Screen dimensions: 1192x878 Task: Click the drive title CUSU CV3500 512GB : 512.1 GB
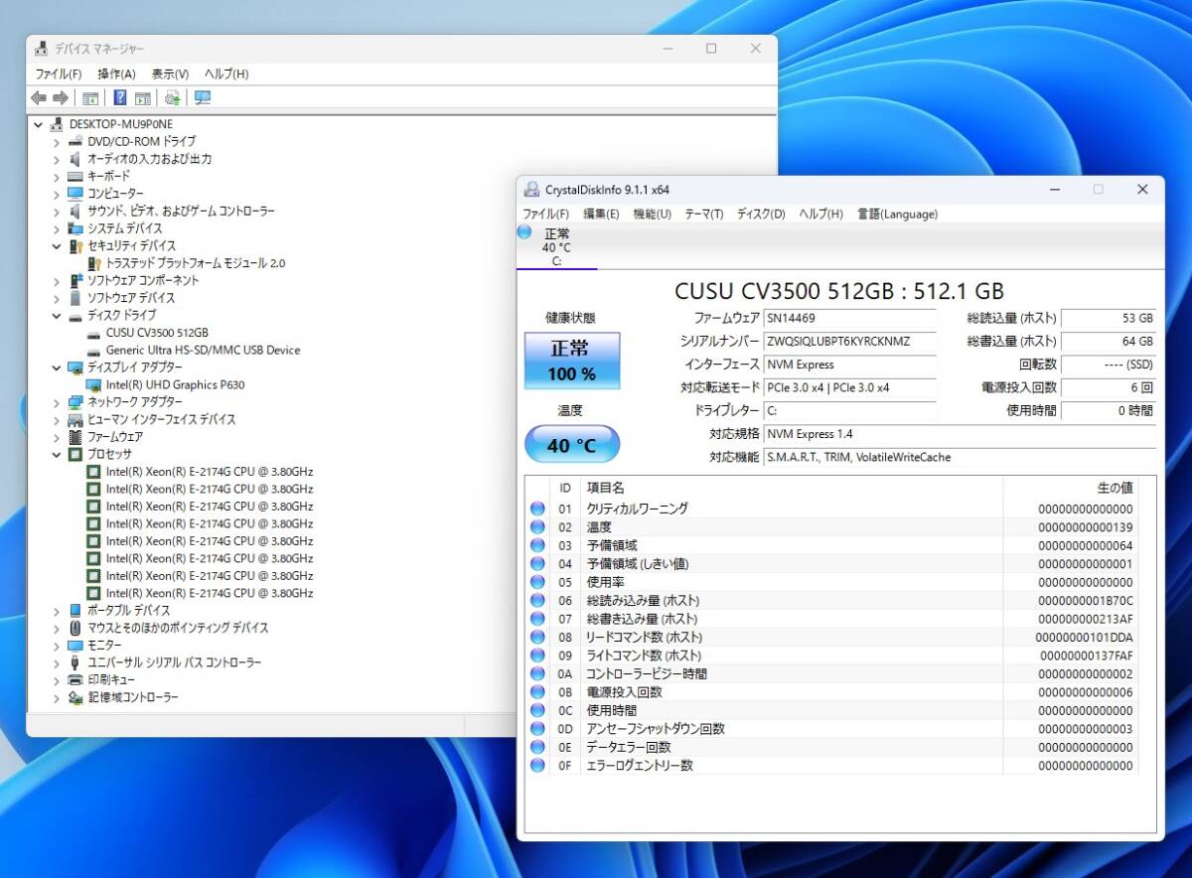pos(839,291)
